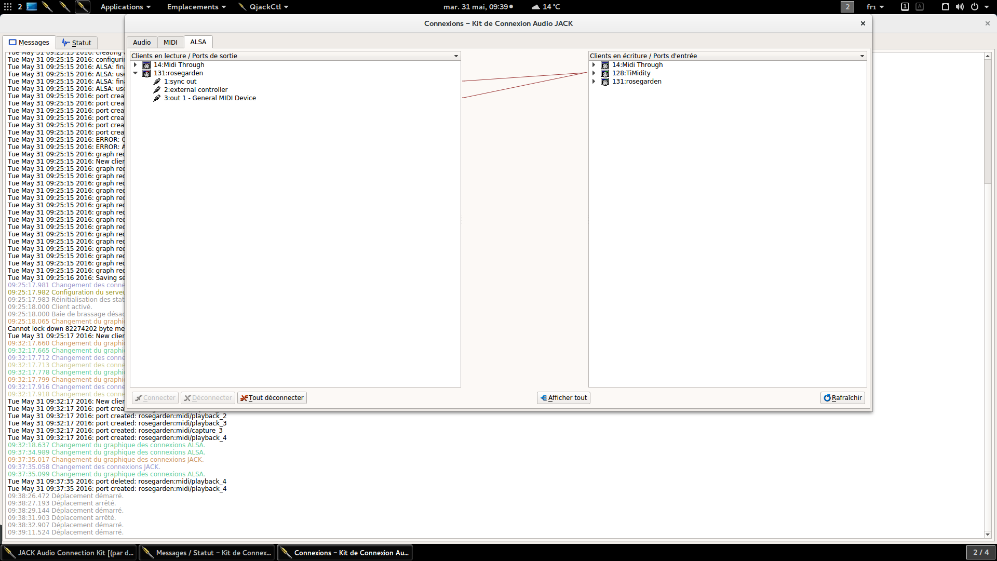
Task: Click the 14:Midi Through output client icon
Action: [x=146, y=65]
